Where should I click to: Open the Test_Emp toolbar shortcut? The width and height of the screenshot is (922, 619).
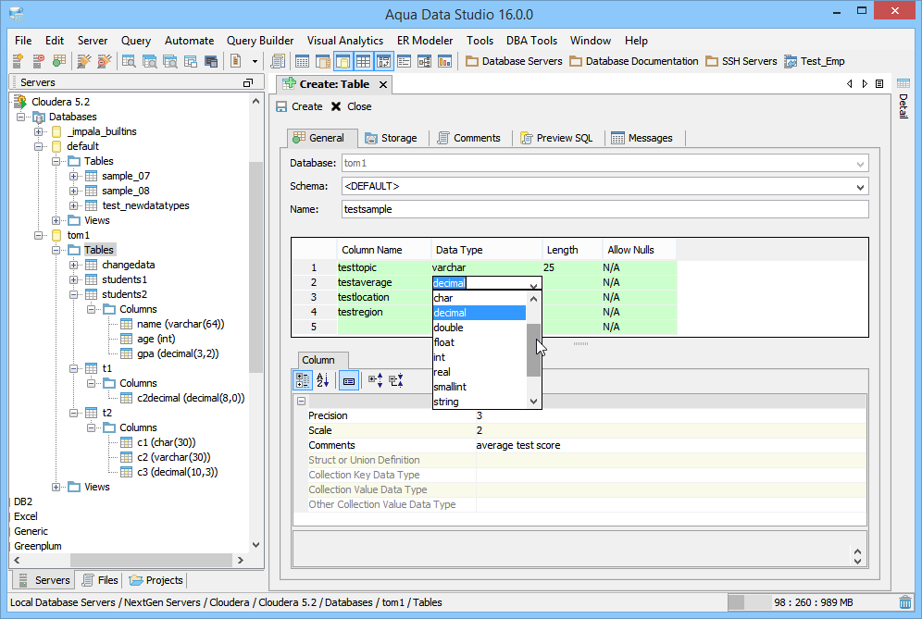(x=814, y=61)
